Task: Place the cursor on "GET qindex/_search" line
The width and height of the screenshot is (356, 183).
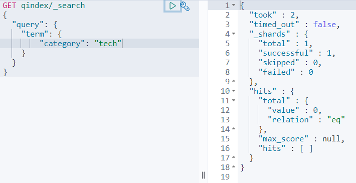Action: pyautogui.click(x=44, y=6)
